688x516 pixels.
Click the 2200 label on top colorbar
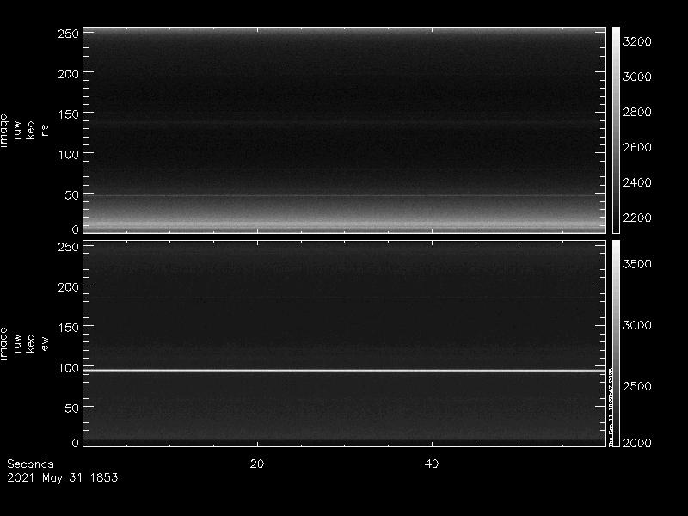(636, 218)
